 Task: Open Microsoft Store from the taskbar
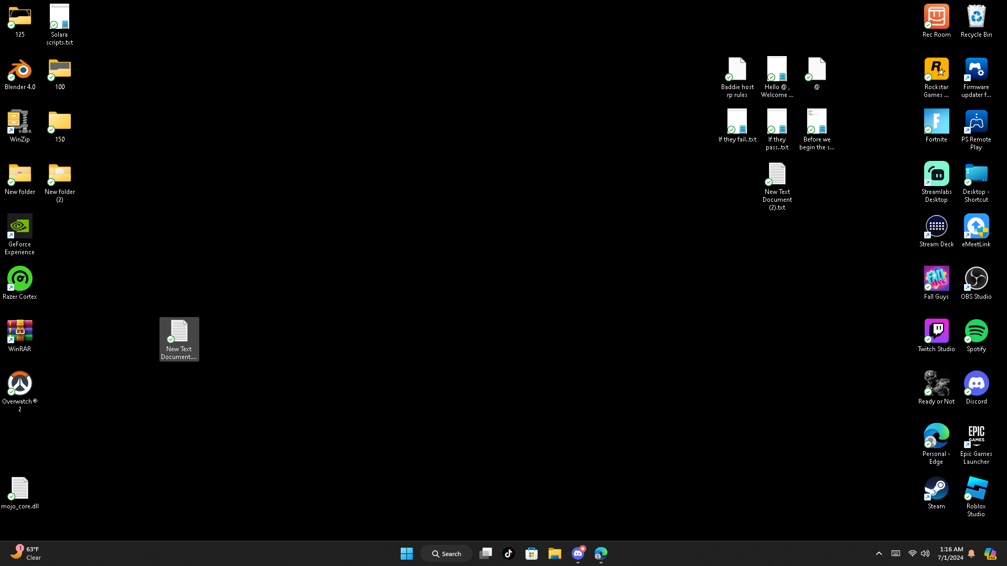(x=532, y=553)
